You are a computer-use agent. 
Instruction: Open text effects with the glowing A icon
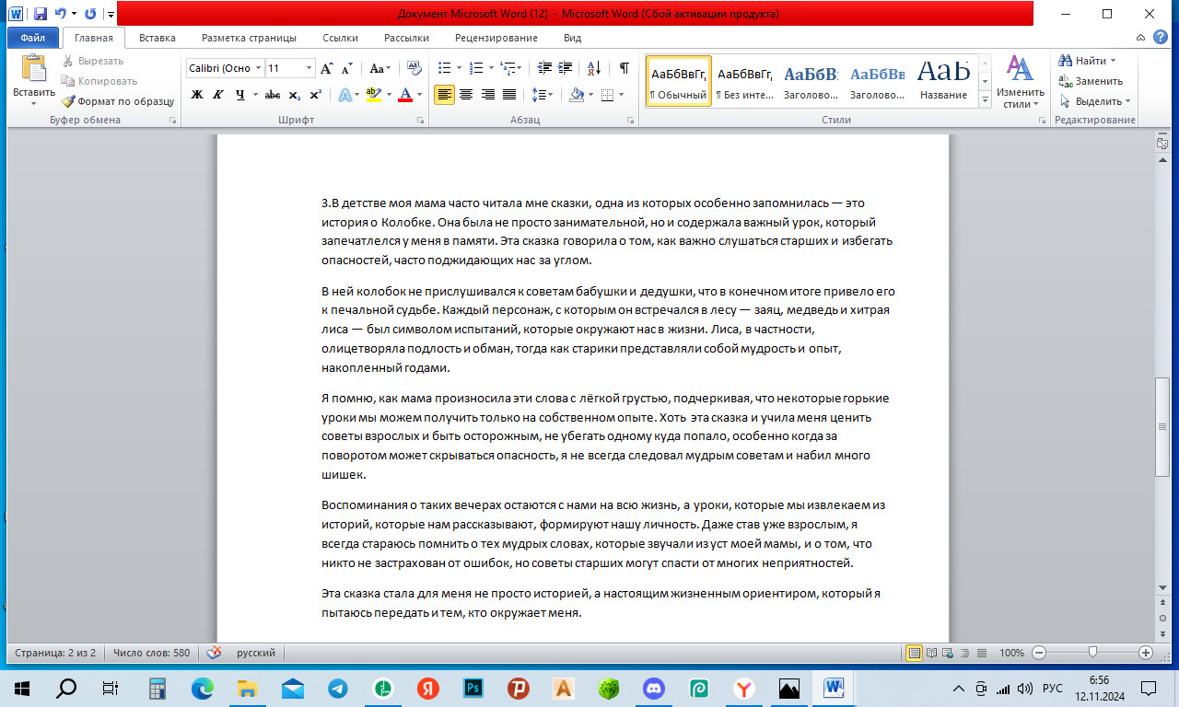click(344, 94)
